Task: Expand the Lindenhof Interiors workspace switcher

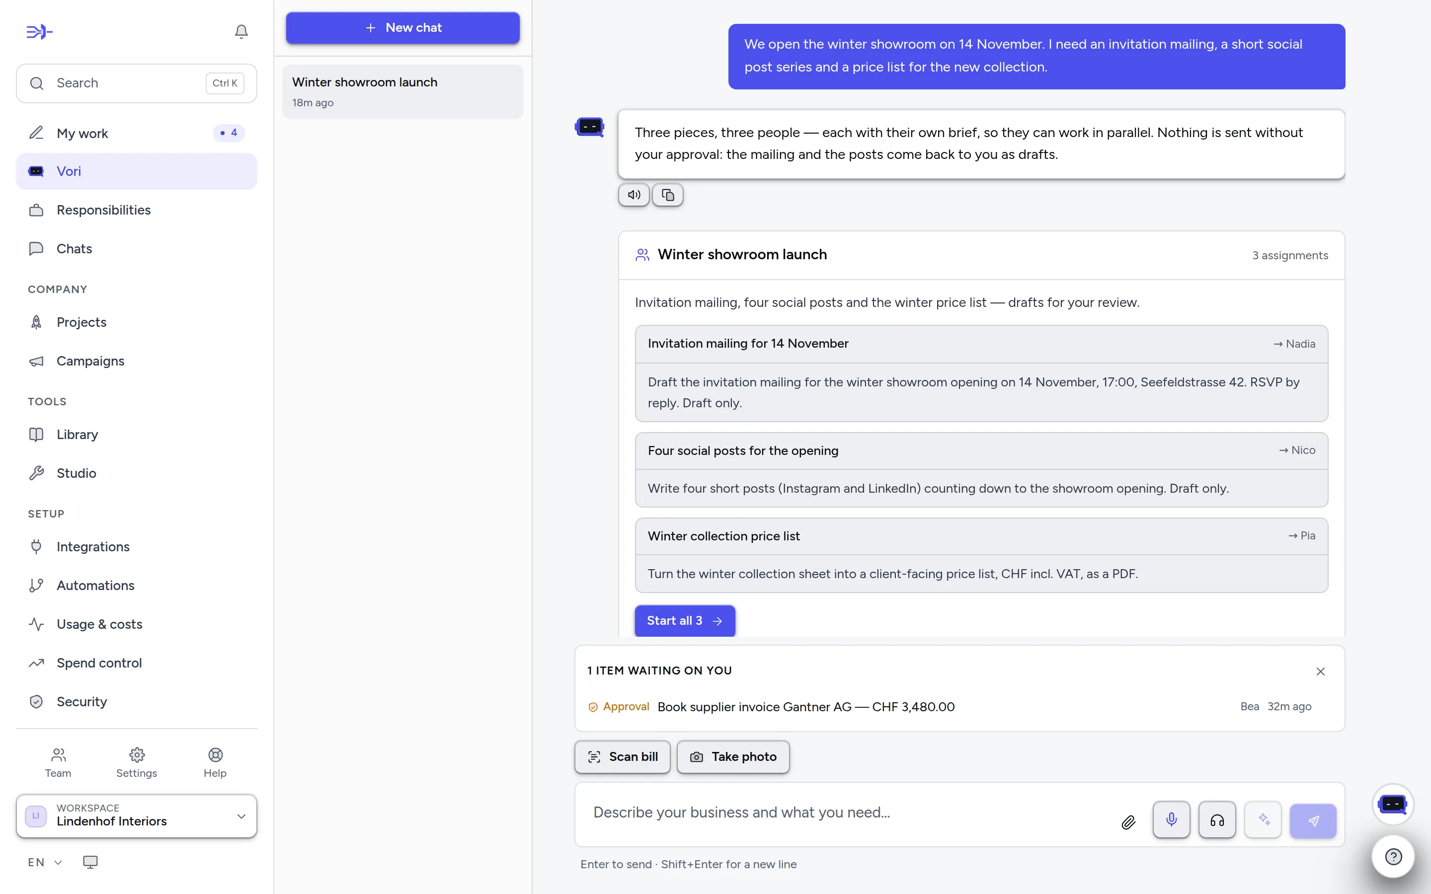Action: coord(137,816)
